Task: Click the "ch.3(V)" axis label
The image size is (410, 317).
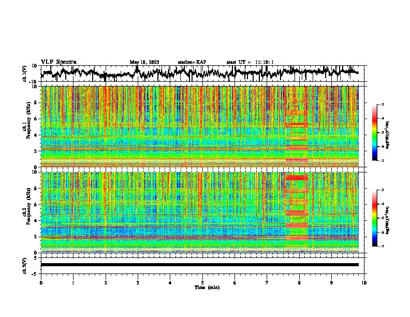Action: point(25,266)
